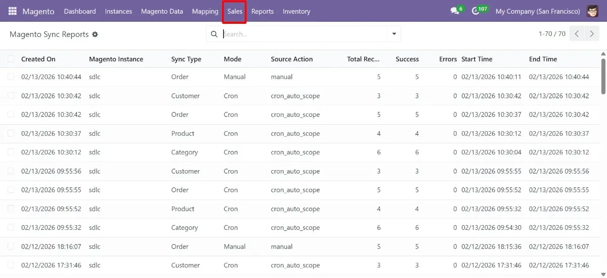Sort by the Magento Instance column header
Image resolution: width=607 pixels, height=278 pixels.
click(x=116, y=59)
